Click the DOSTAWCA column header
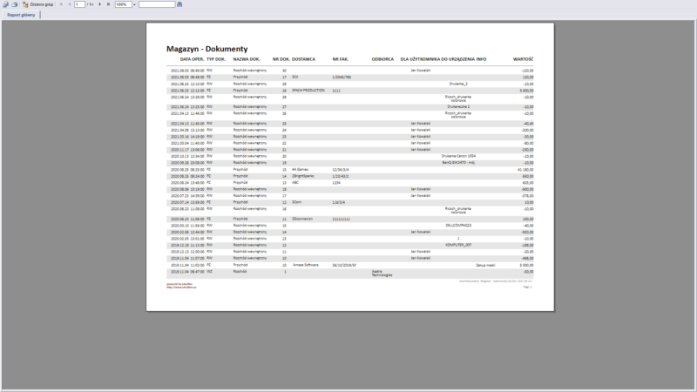The width and height of the screenshot is (697, 392). [303, 59]
